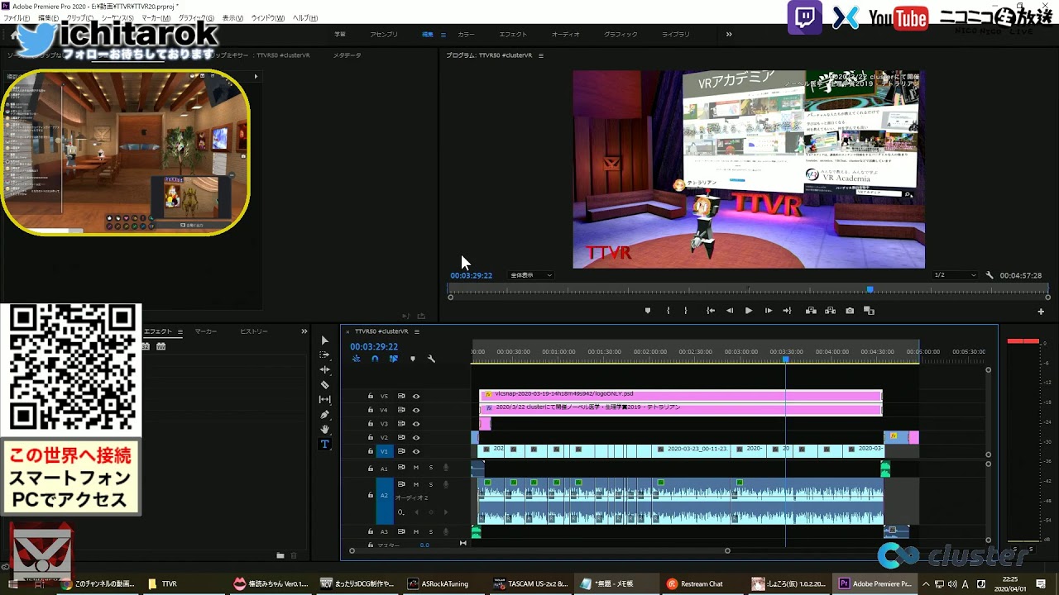Toggle Linked Selection in timeline
Viewport: 1059px width, 595px height.
click(x=393, y=359)
